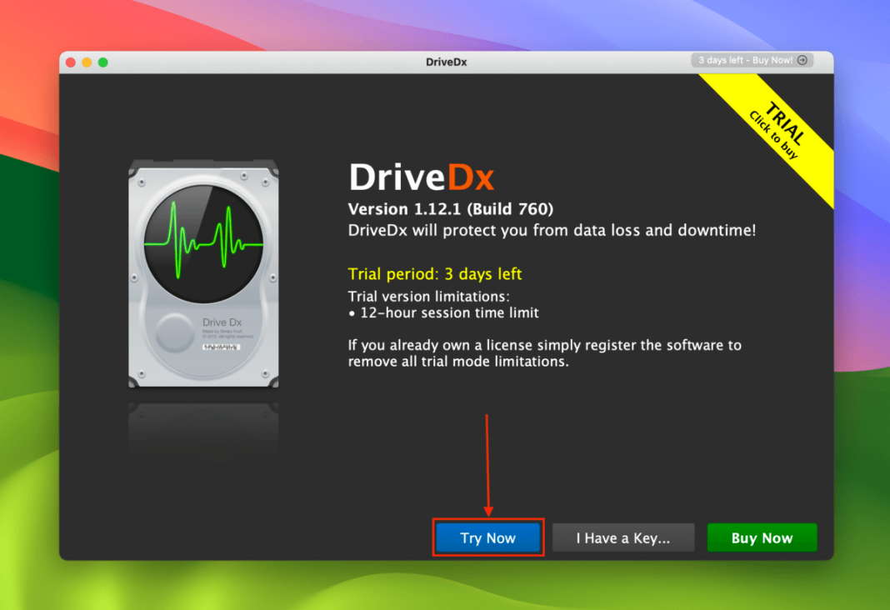The height and width of the screenshot is (610, 890).
Task: Click the window title bar background
Action: 250,61
